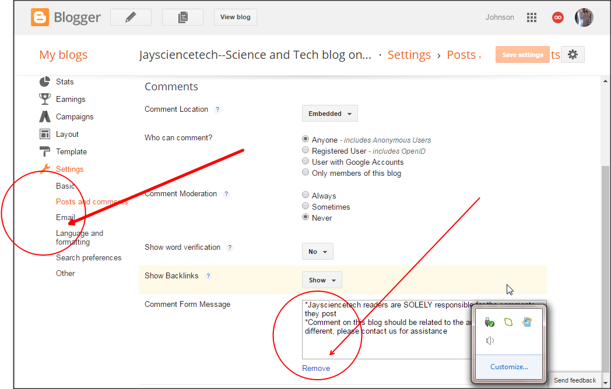The image size is (611, 389).
Task: Click the profile avatar picture
Action: click(584, 17)
